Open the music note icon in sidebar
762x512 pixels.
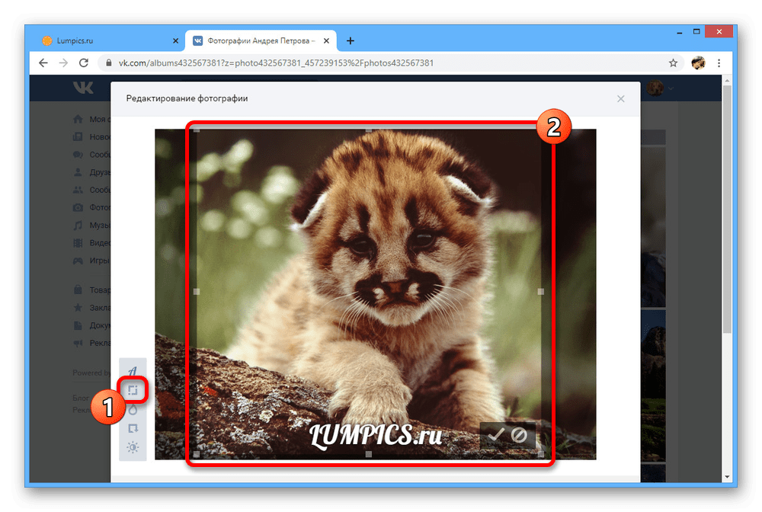click(78, 225)
